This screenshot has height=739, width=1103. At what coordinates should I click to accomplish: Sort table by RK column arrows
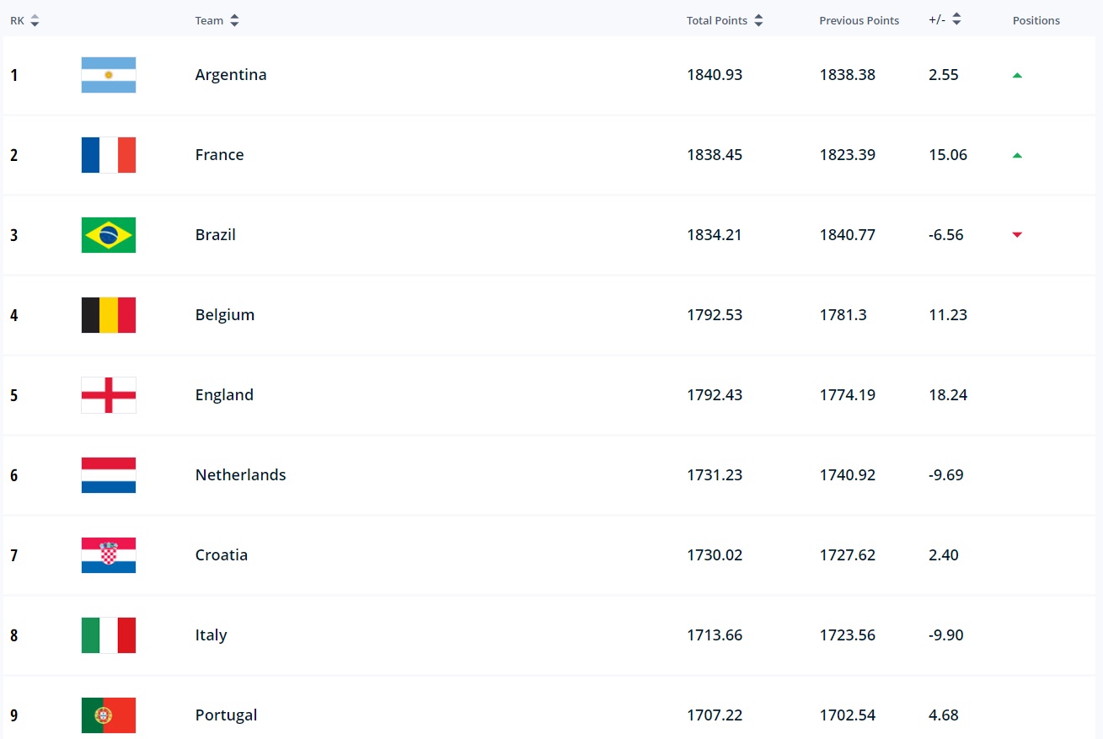pos(35,20)
